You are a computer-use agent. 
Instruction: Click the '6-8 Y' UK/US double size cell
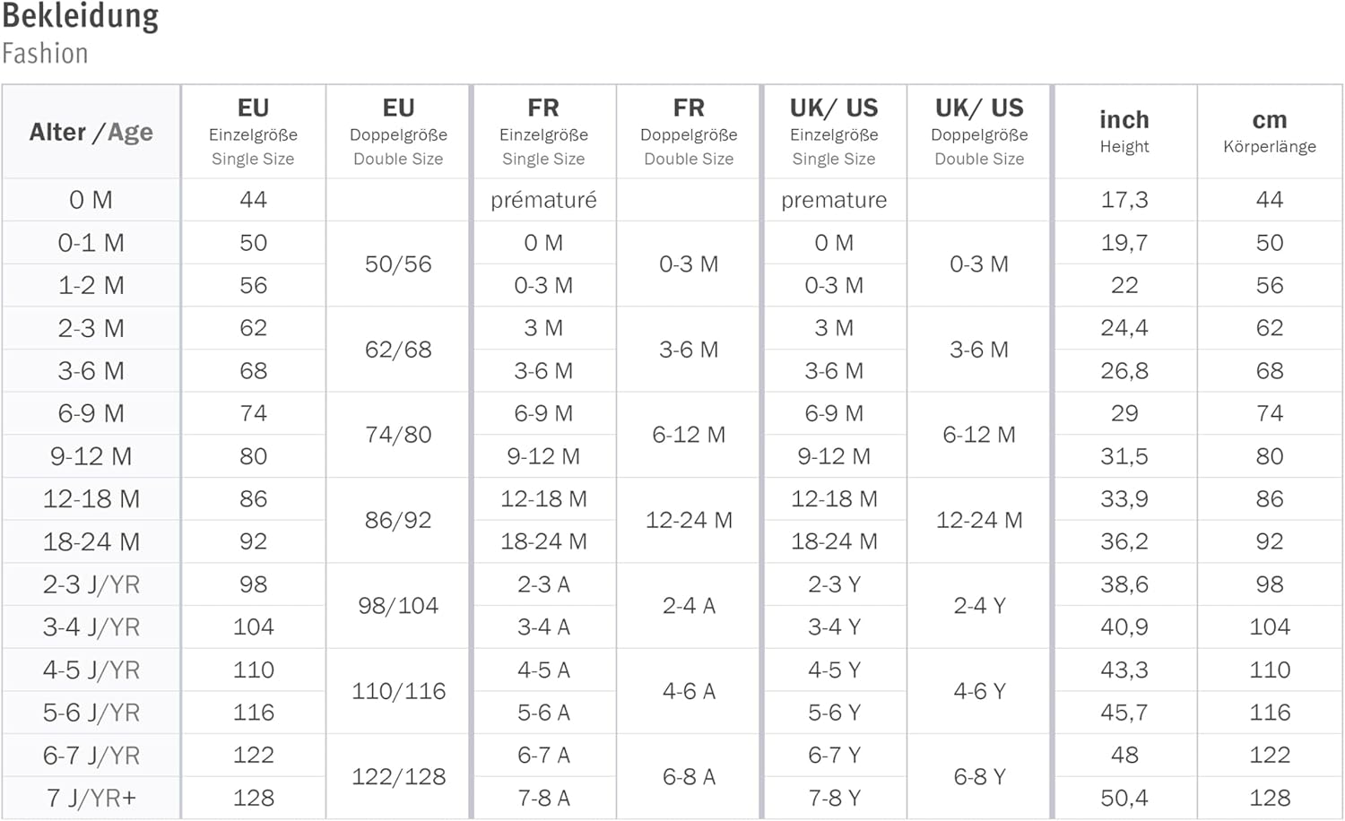(x=979, y=777)
